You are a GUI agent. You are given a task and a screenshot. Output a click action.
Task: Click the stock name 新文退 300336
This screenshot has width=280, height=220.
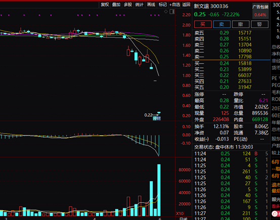point(211,6)
